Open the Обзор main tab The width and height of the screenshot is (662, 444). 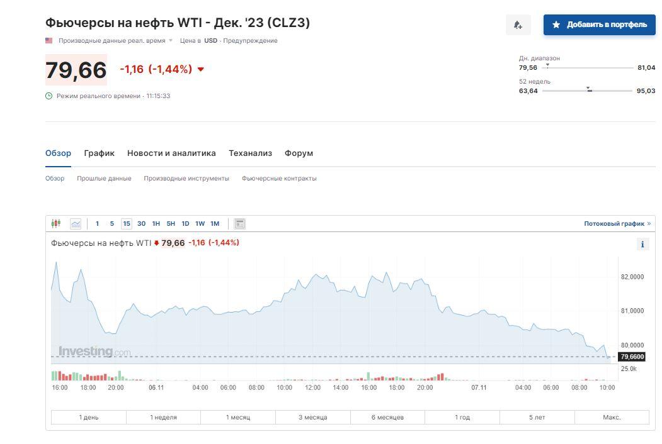pyautogui.click(x=58, y=153)
